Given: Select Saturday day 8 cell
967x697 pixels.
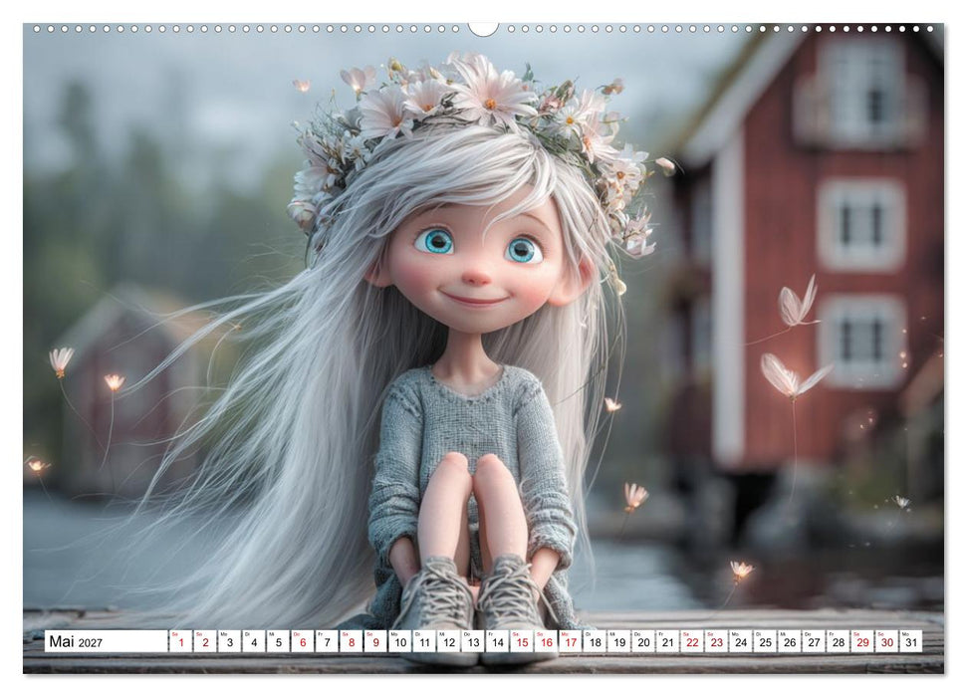Looking at the screenshot, I should 351,641.
